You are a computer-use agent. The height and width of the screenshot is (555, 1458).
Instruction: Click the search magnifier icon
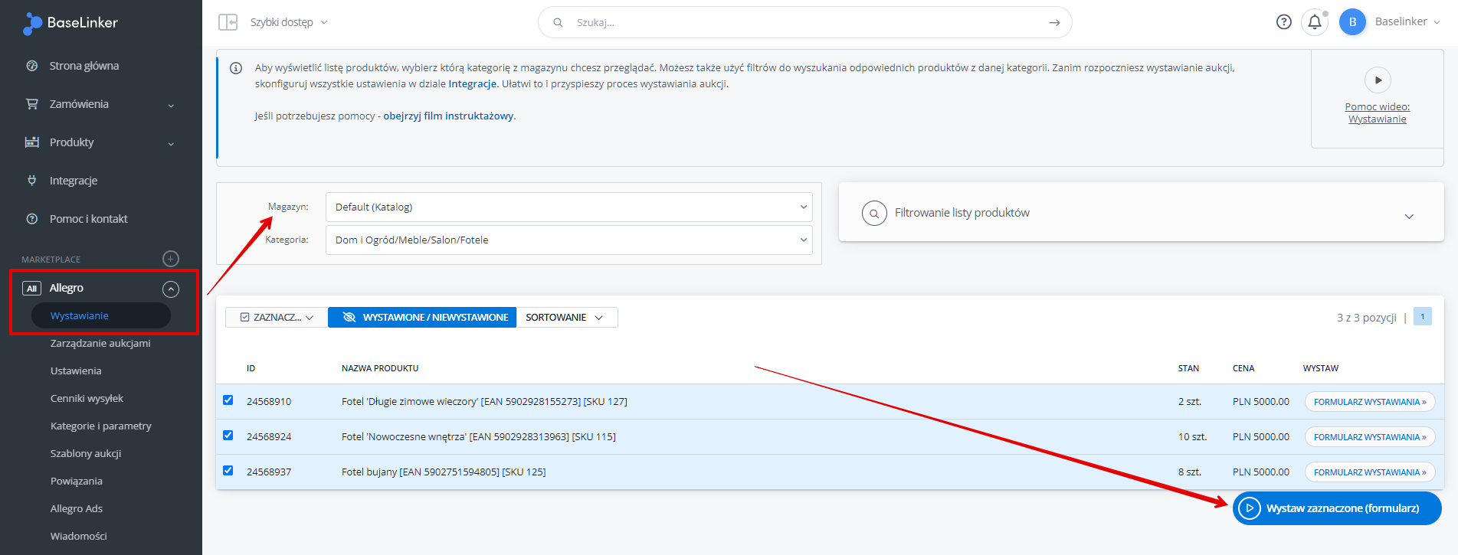[558, 22]
